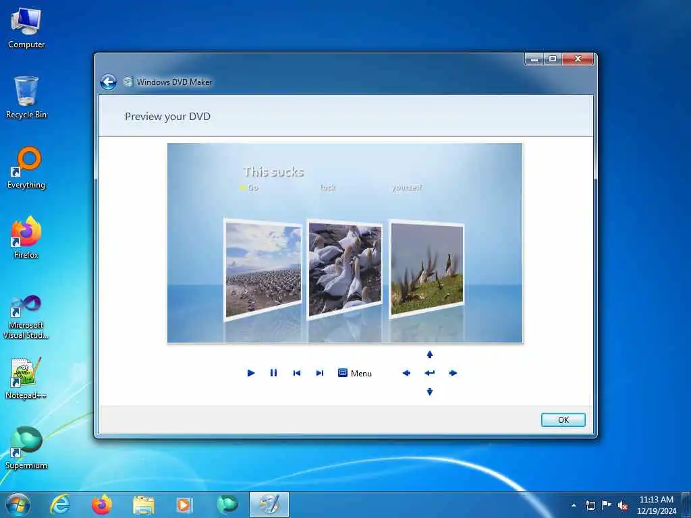The width and height of the screenshot is (691, 518).
Task: Skip to the previous chapter
Action: 297,373
